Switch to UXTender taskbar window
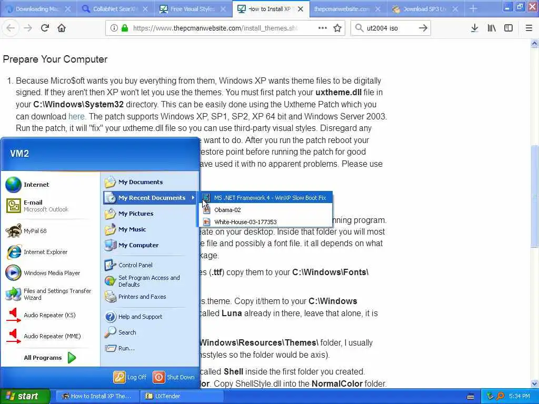 pyautogui.click(x=182, y=397)
